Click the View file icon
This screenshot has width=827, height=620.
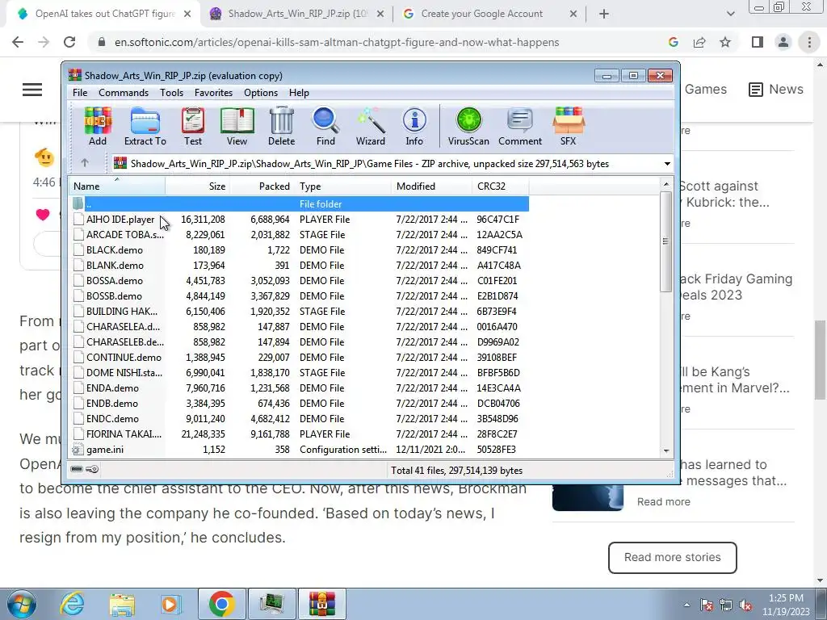point(237,126)
